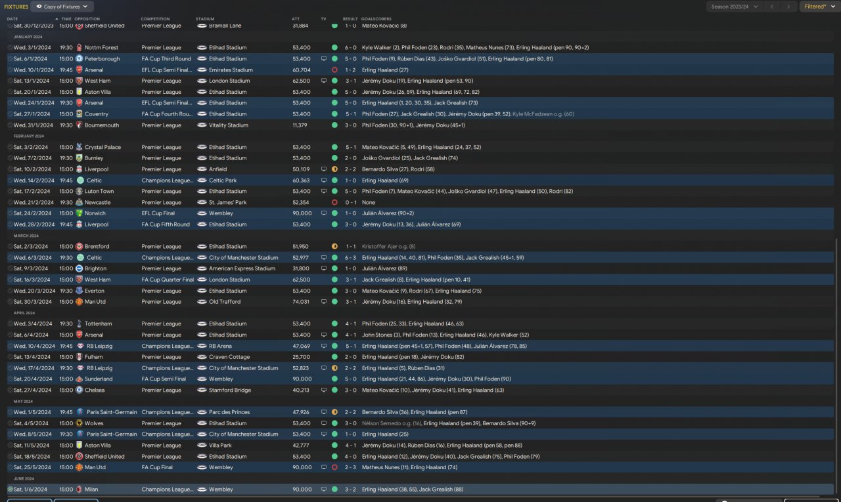Click the TV broadcast icon on Milan row
Viewport: 841px width, 502px height.
pyautogui.click(x=323, y=490)
